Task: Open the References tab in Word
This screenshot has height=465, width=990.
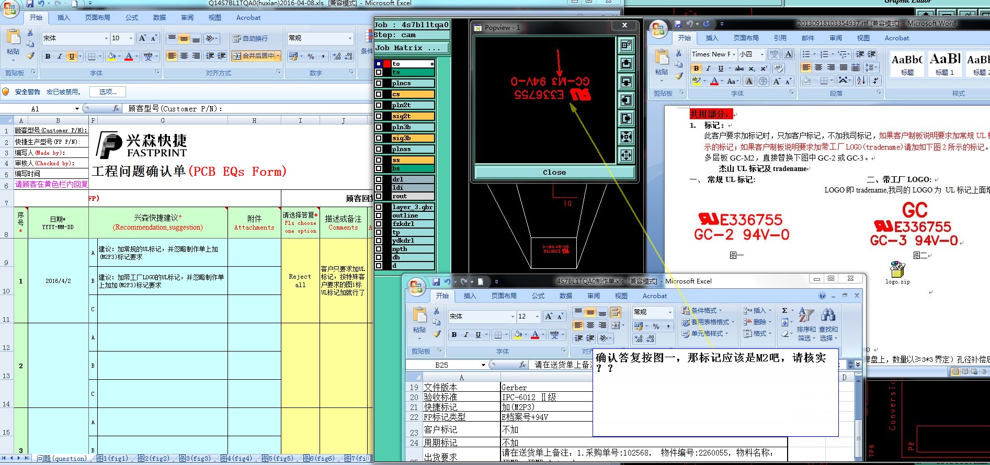Action: click(x=780, y=38)
